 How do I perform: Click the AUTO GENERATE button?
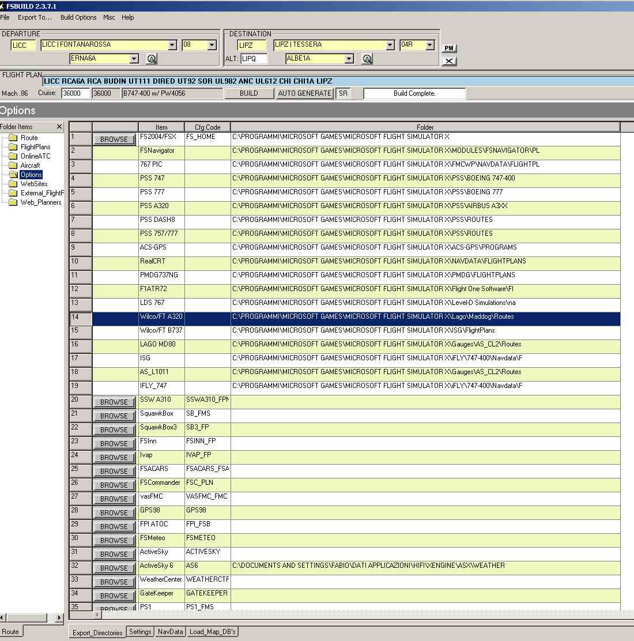click(x=304, y=93)
